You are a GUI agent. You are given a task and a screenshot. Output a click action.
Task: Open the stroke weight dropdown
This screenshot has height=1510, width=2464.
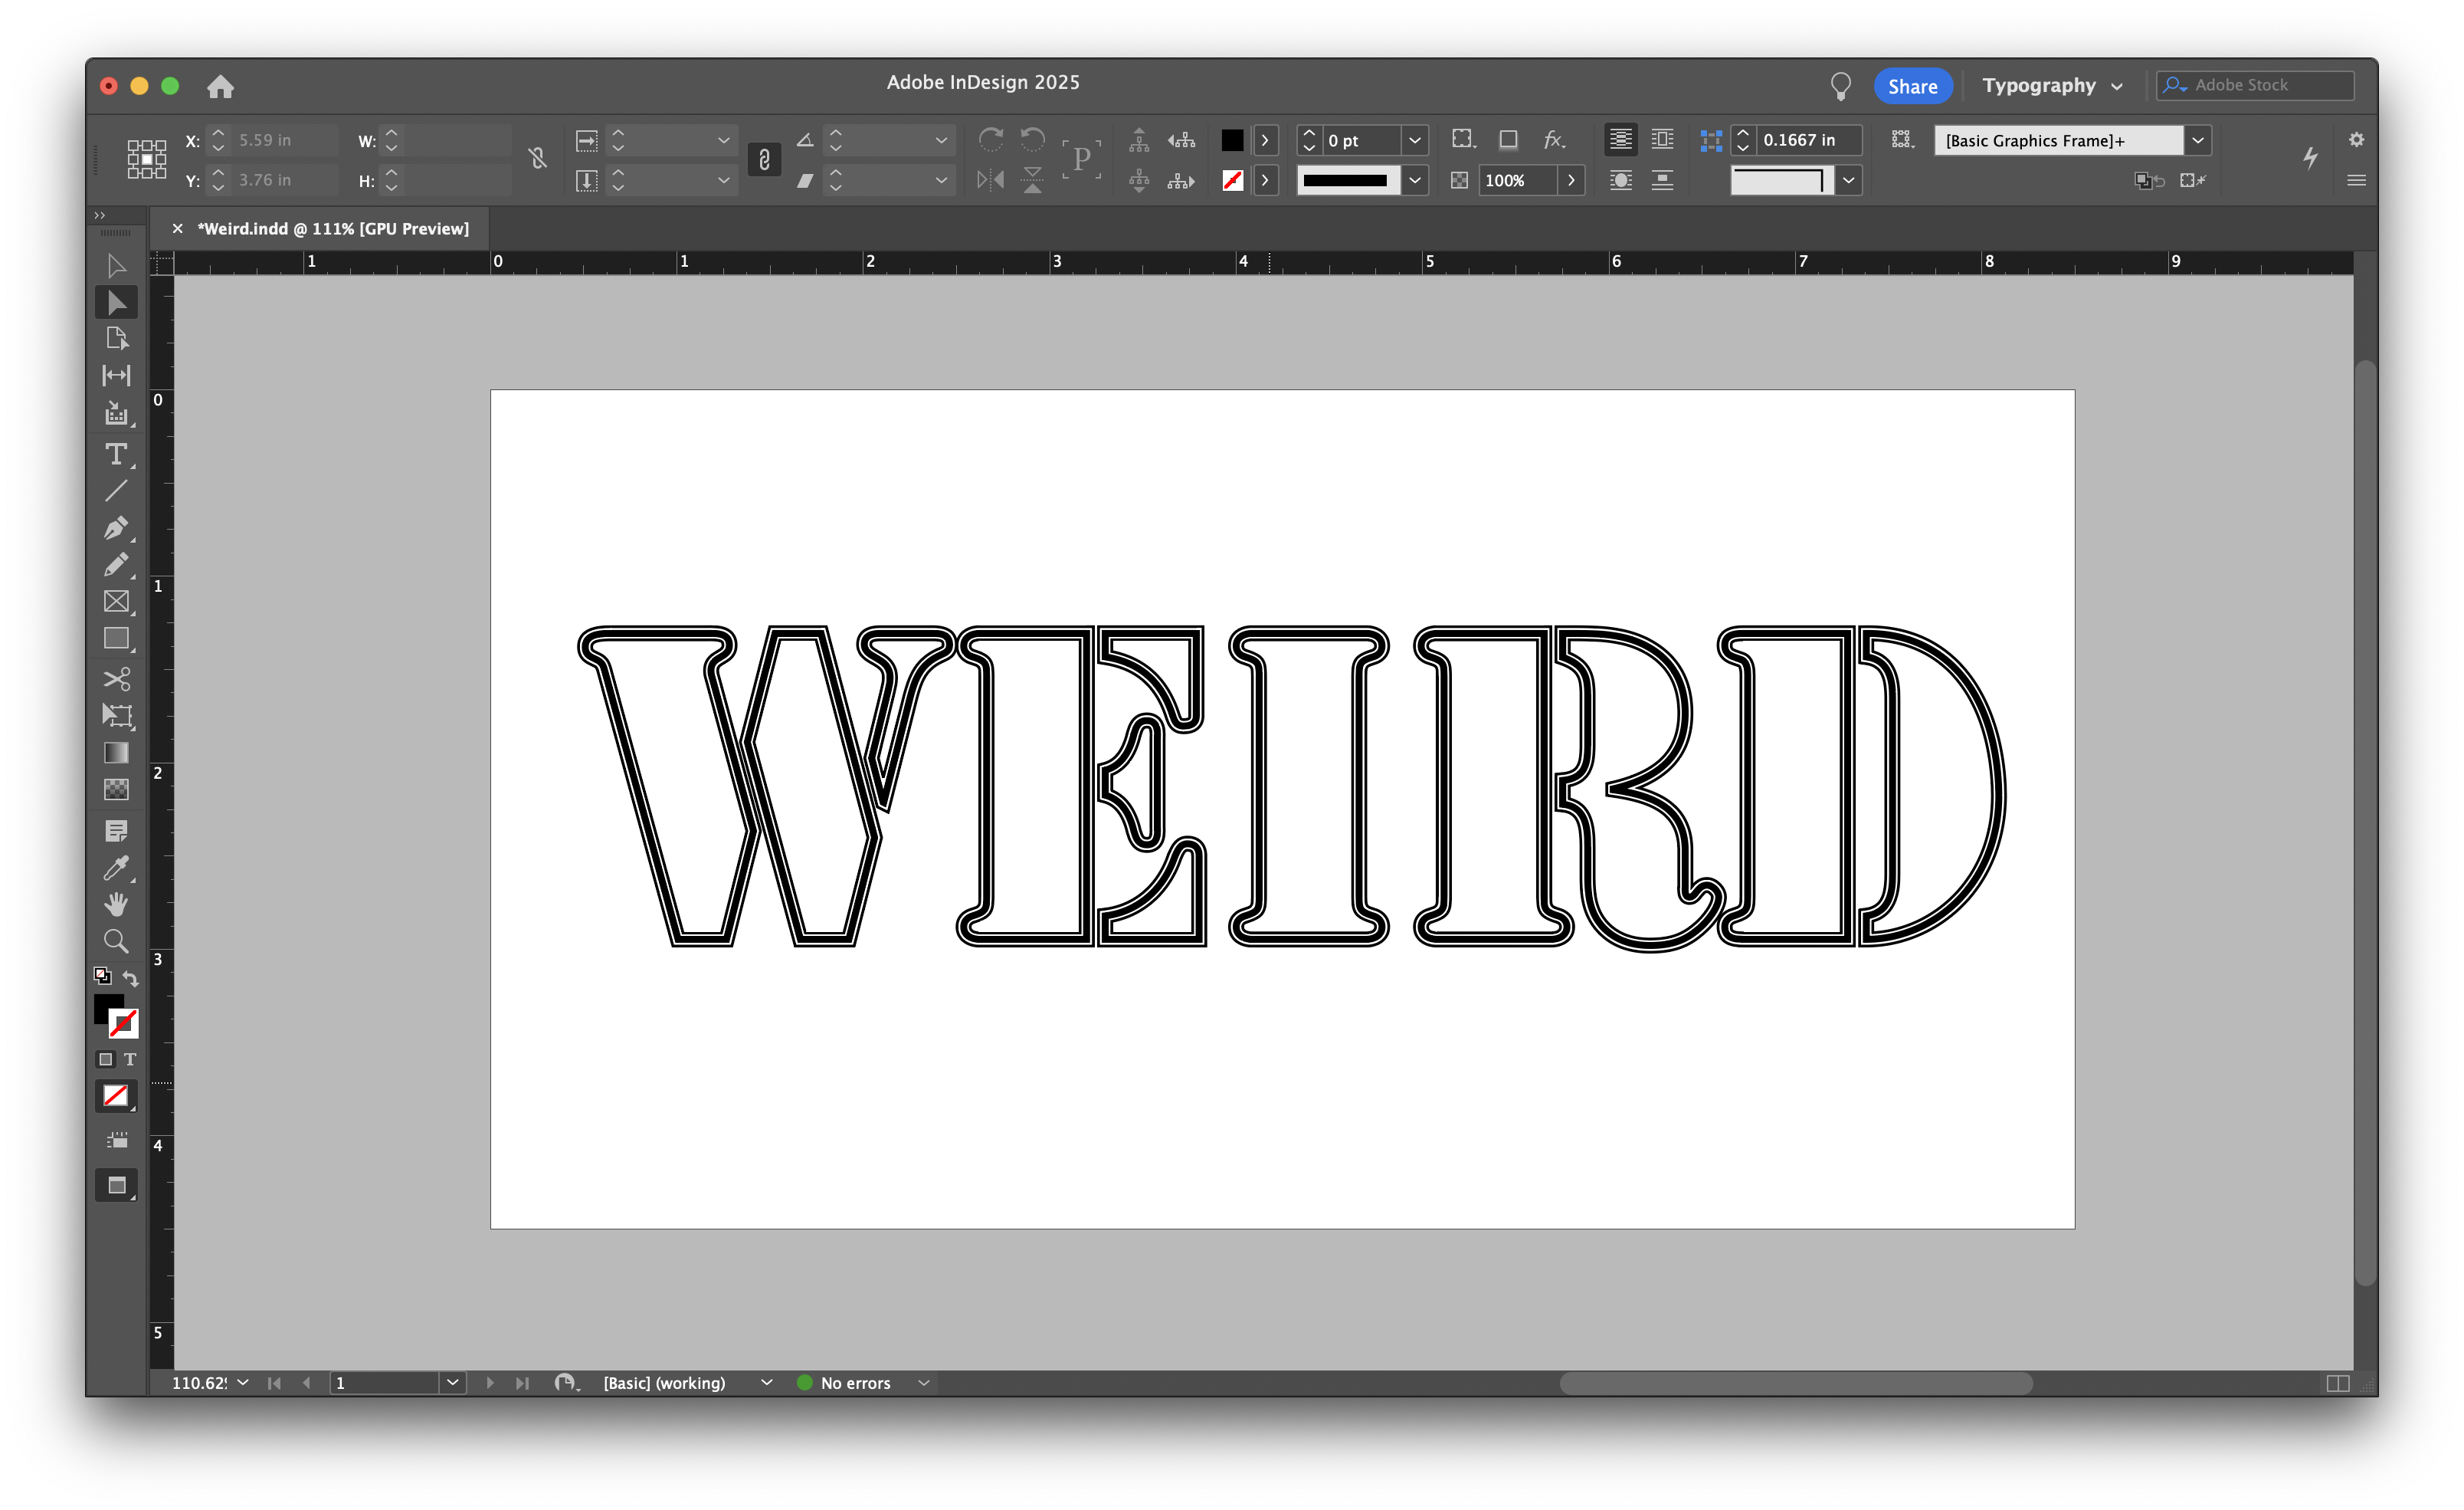tap(1414, 140)
